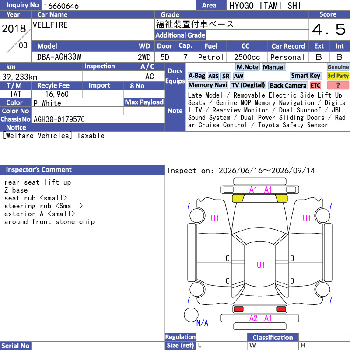
Task: Select the Genuine badge
Action: click(x=338, y=67)
